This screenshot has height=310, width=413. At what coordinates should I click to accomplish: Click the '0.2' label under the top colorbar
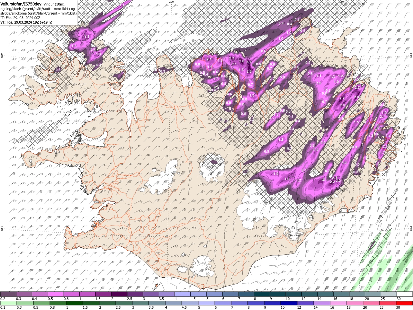pyautogui.click(x=3, y=299)
